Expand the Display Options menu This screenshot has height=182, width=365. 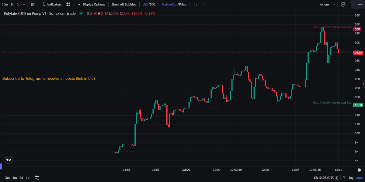point(91,4)
